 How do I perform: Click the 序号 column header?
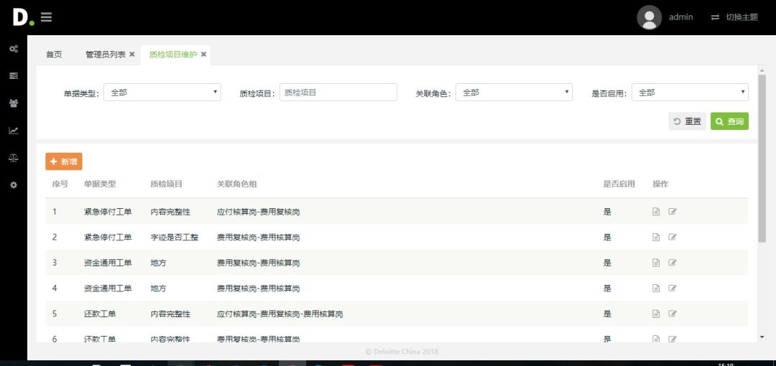click(x=60, y=184)
